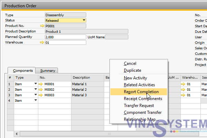Select the M0001 item number cell
Image resolution: width=207 pixels, height=138 pixels.
[x=55, y=84]
